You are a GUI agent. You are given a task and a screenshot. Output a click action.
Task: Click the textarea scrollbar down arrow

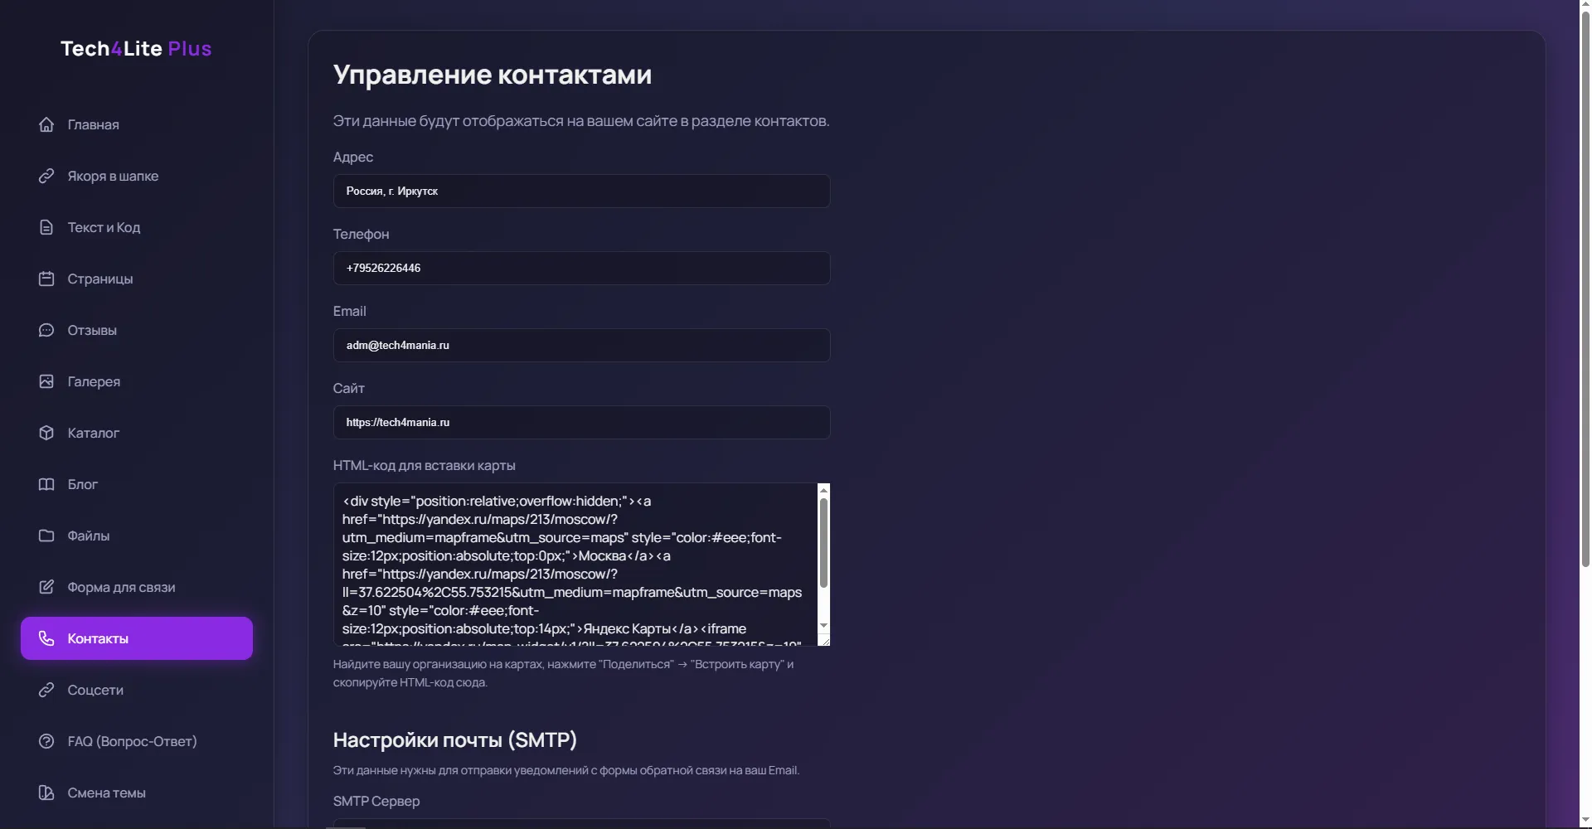(823, 626)
